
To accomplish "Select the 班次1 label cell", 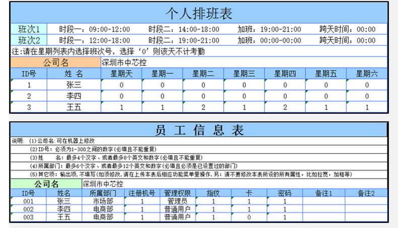I will point(29,29).
